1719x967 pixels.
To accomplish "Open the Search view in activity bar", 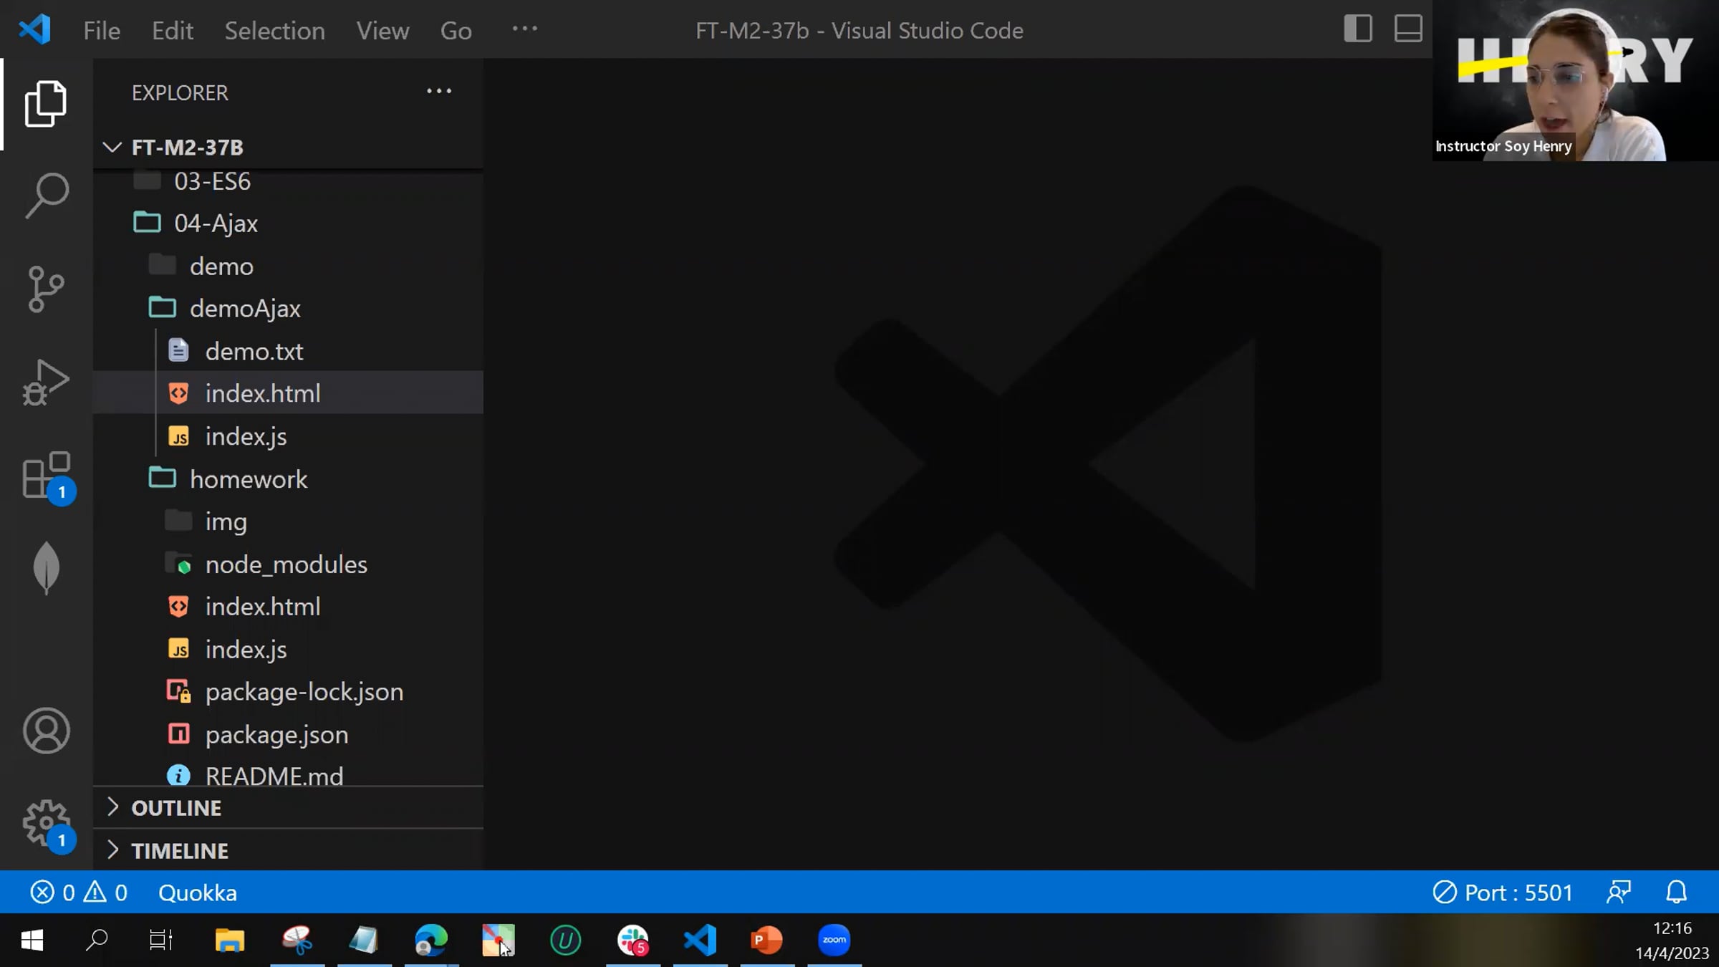I will [x=47, y=195].
